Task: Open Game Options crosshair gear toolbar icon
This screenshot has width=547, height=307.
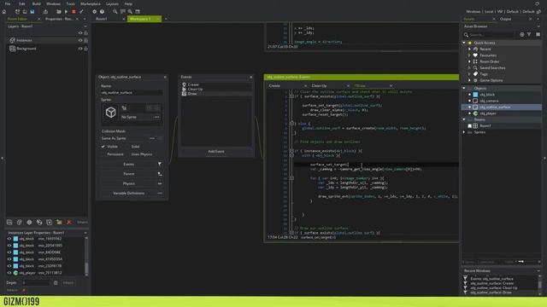Action: (94, 11)
